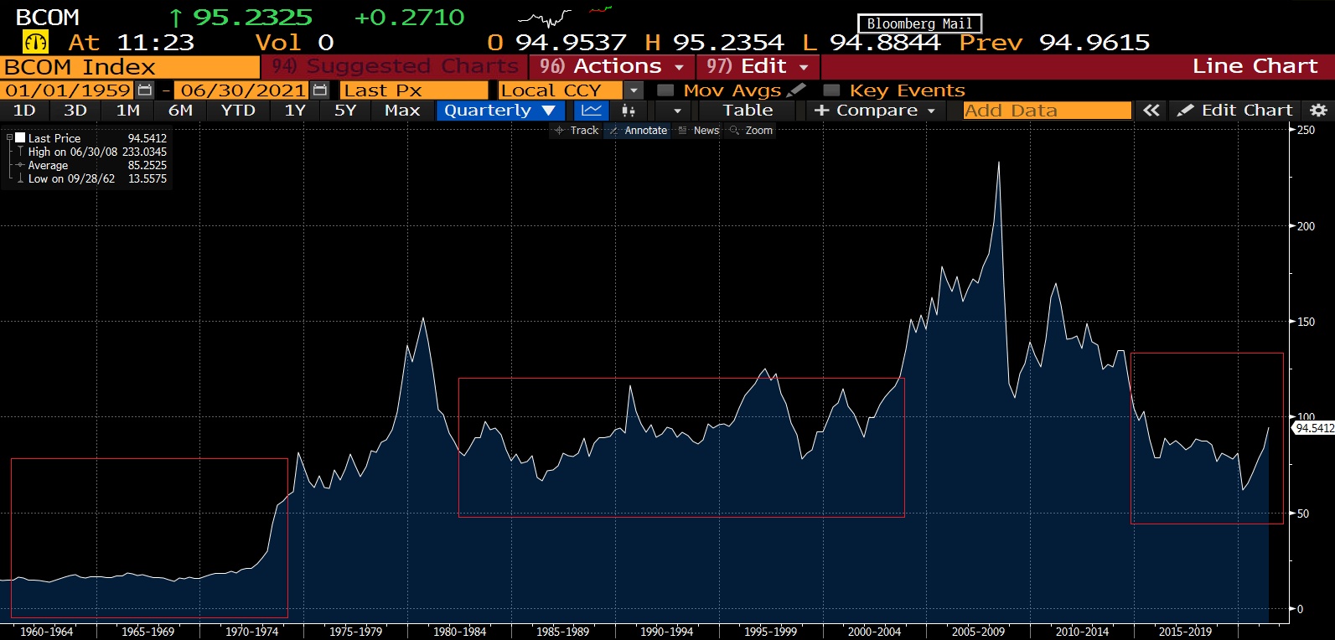
Task: Select the 5Y range tab
Action: coord(345,111)
